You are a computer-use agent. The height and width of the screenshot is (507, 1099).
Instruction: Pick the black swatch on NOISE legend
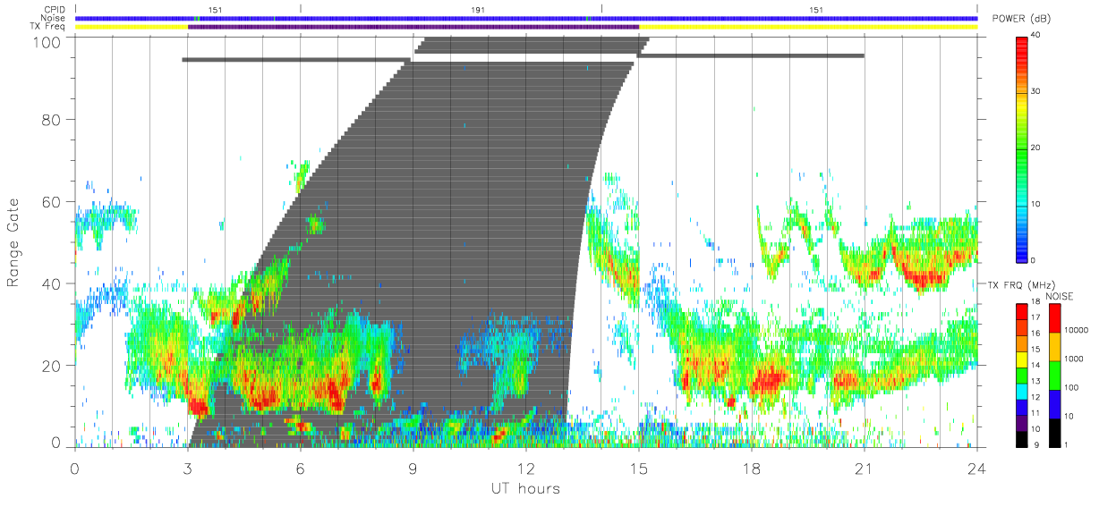point(1055,433)
